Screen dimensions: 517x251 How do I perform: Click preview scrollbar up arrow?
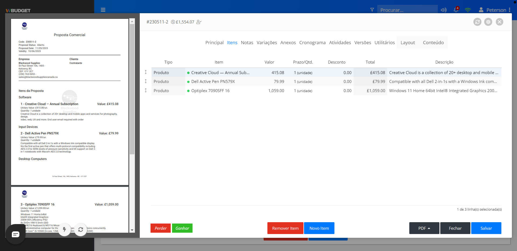point(132,21)
